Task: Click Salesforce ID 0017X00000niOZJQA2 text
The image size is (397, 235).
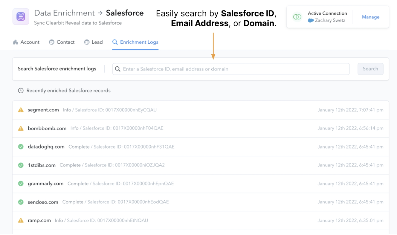Action: click(125, 165)
